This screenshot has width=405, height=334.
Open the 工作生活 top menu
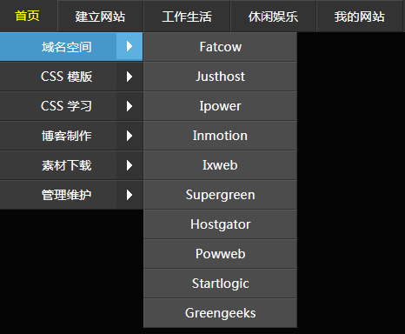[187, 17]
